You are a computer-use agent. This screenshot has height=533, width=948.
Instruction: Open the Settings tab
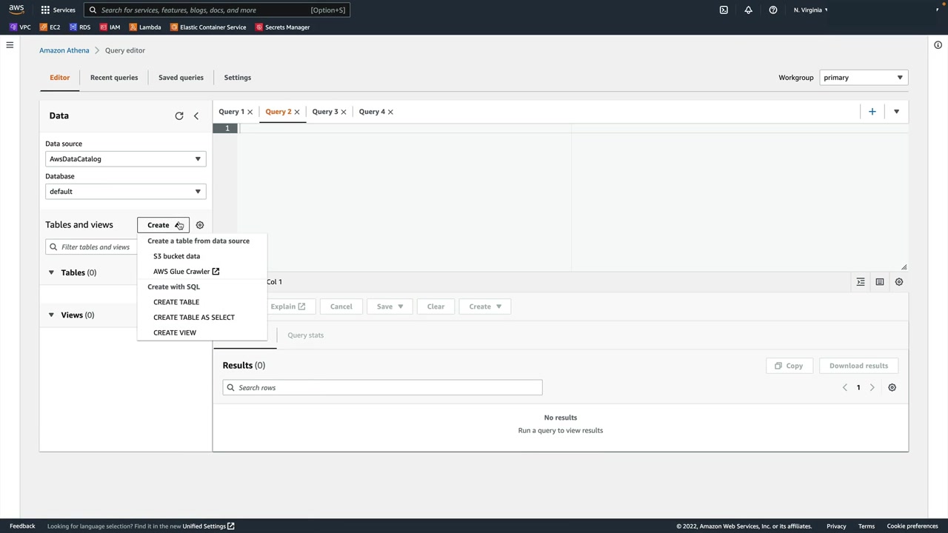click(238, 78)
